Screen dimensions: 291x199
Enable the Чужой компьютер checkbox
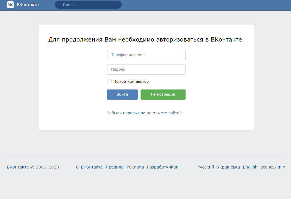[x=109, y=81]
